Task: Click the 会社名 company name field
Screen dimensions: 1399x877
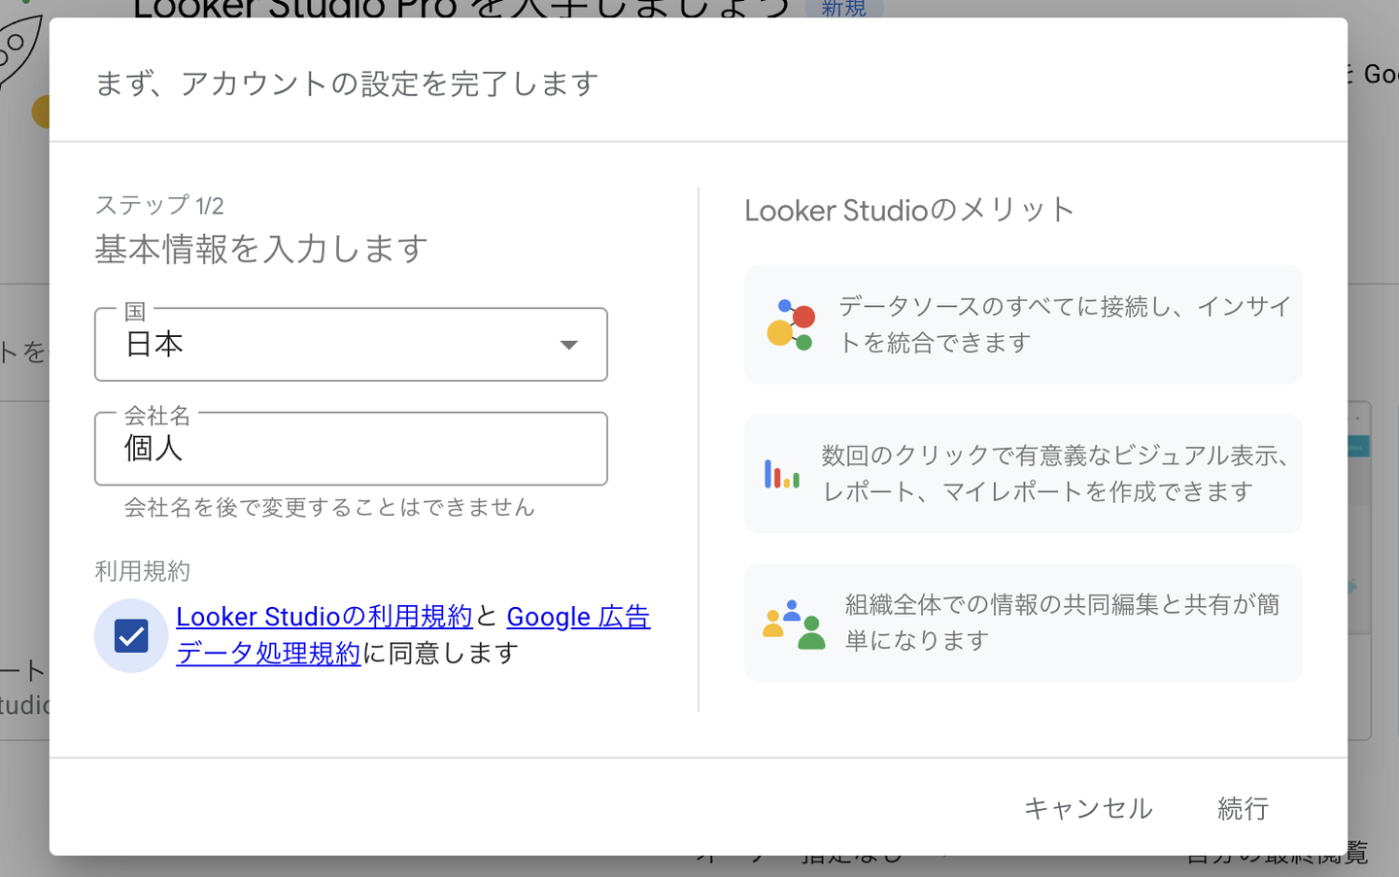Action: click(351, 449)
